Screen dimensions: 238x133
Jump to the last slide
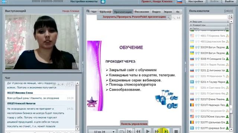166,131
